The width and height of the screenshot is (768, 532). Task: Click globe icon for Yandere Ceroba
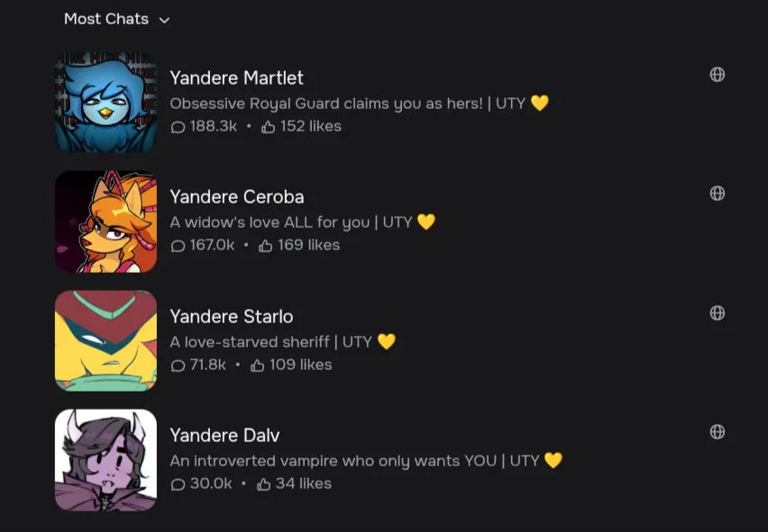[x=717, y=194]
